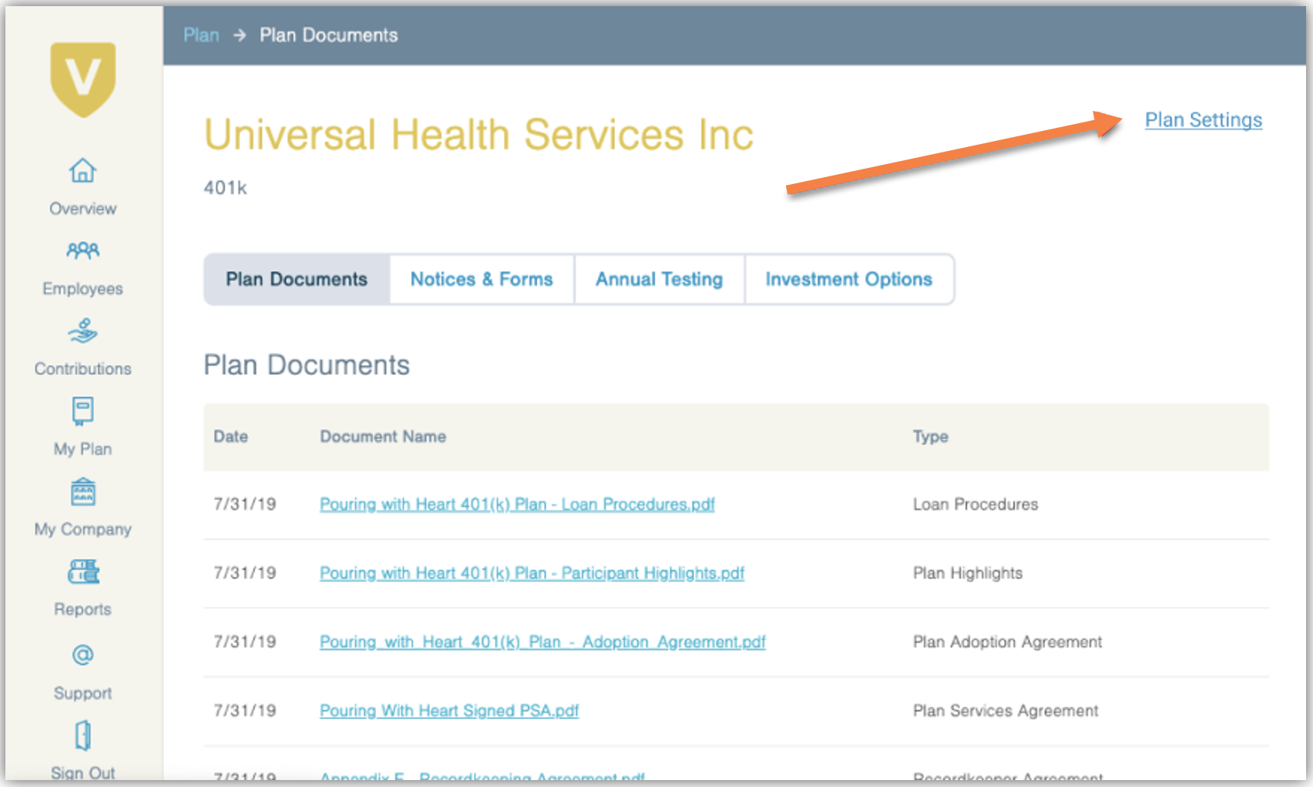Switch to the Notices & Forms tab
Viewport: 1313px width, 787px height.
click(482, 280)
